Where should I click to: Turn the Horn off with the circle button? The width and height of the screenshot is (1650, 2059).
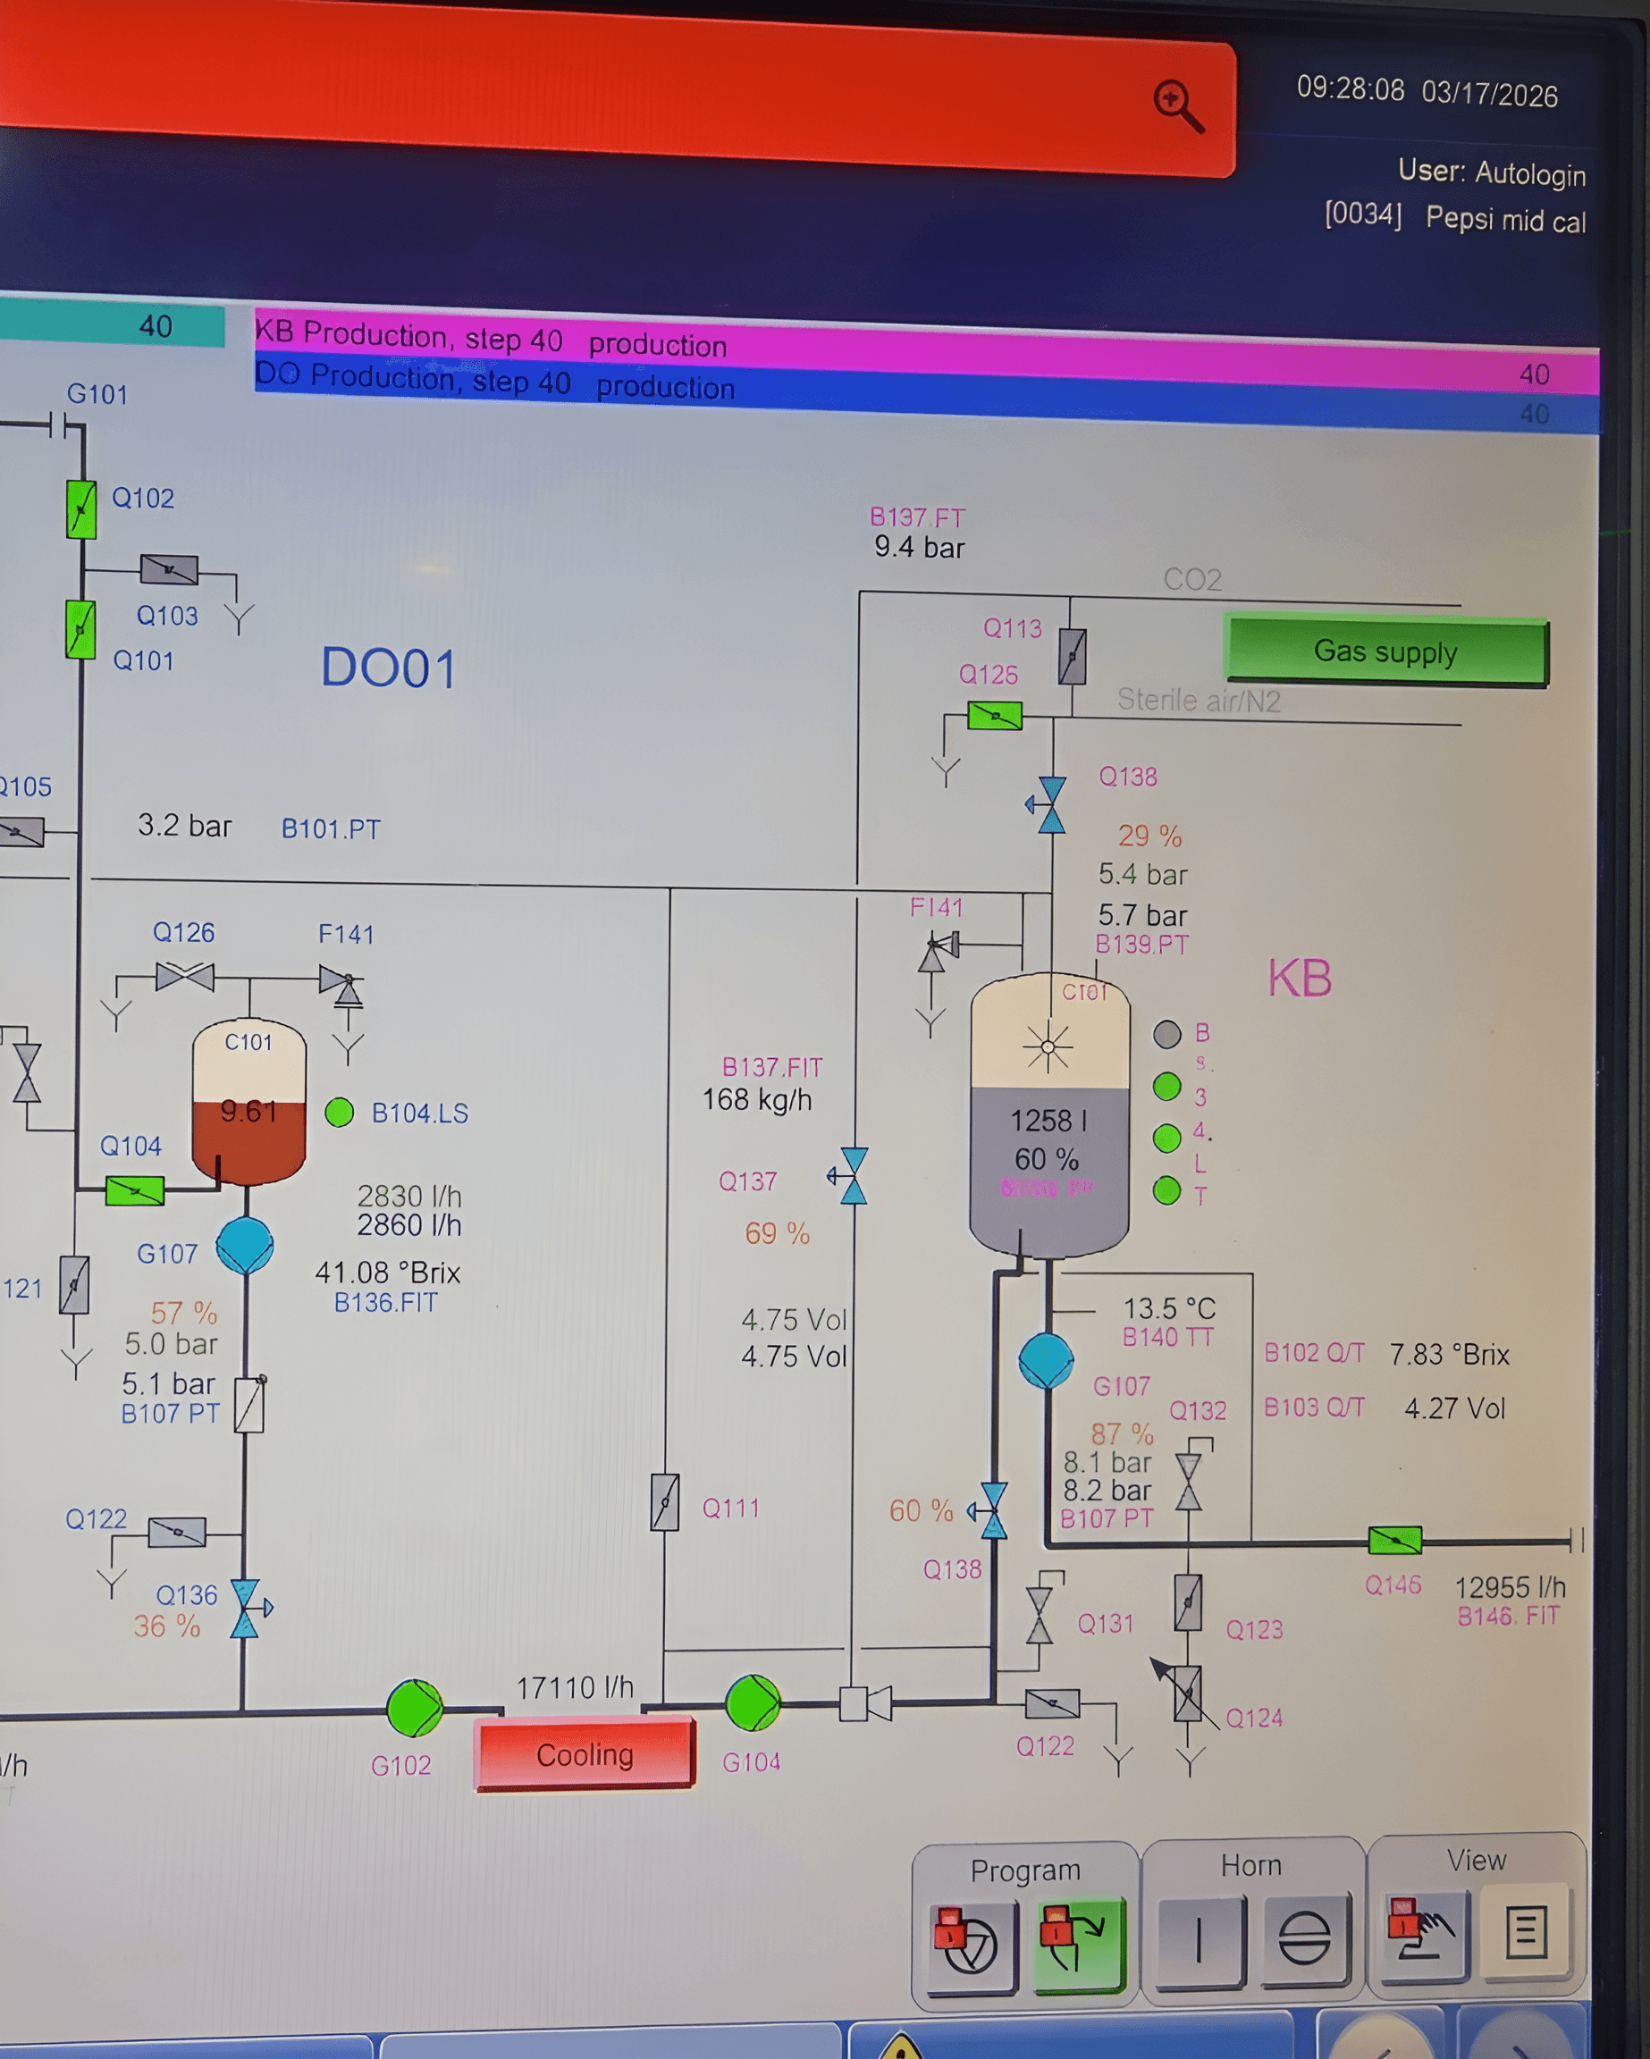[x=1304, y=1937]
